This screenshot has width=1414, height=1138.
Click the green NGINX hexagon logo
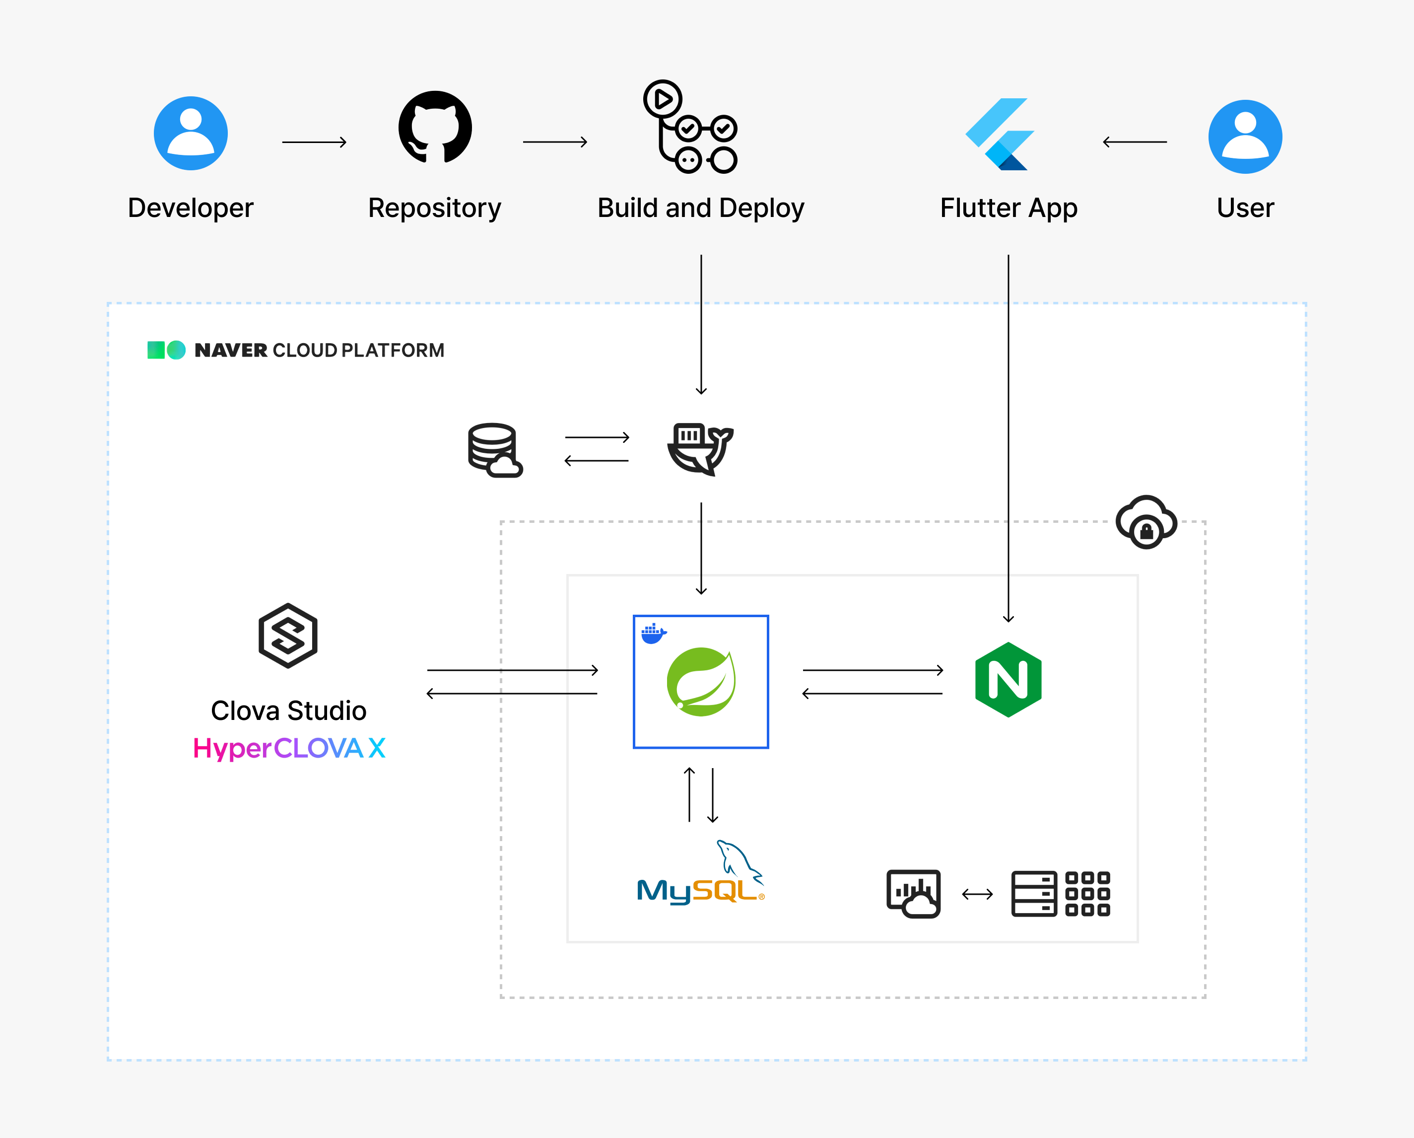[1009, 680]
